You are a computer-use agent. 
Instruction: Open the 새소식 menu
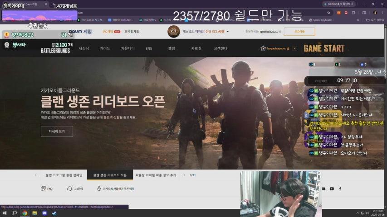(83, 48)
